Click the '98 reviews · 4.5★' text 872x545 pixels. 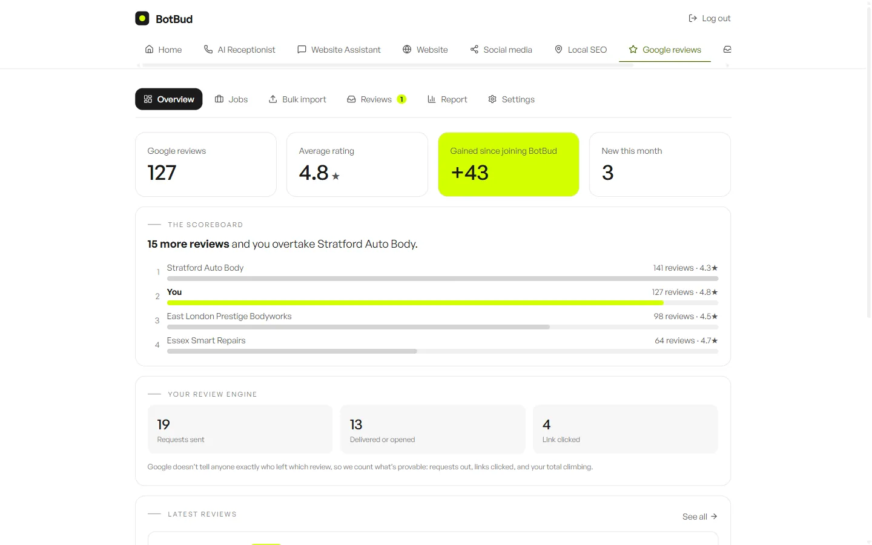(x=686, y=316)
